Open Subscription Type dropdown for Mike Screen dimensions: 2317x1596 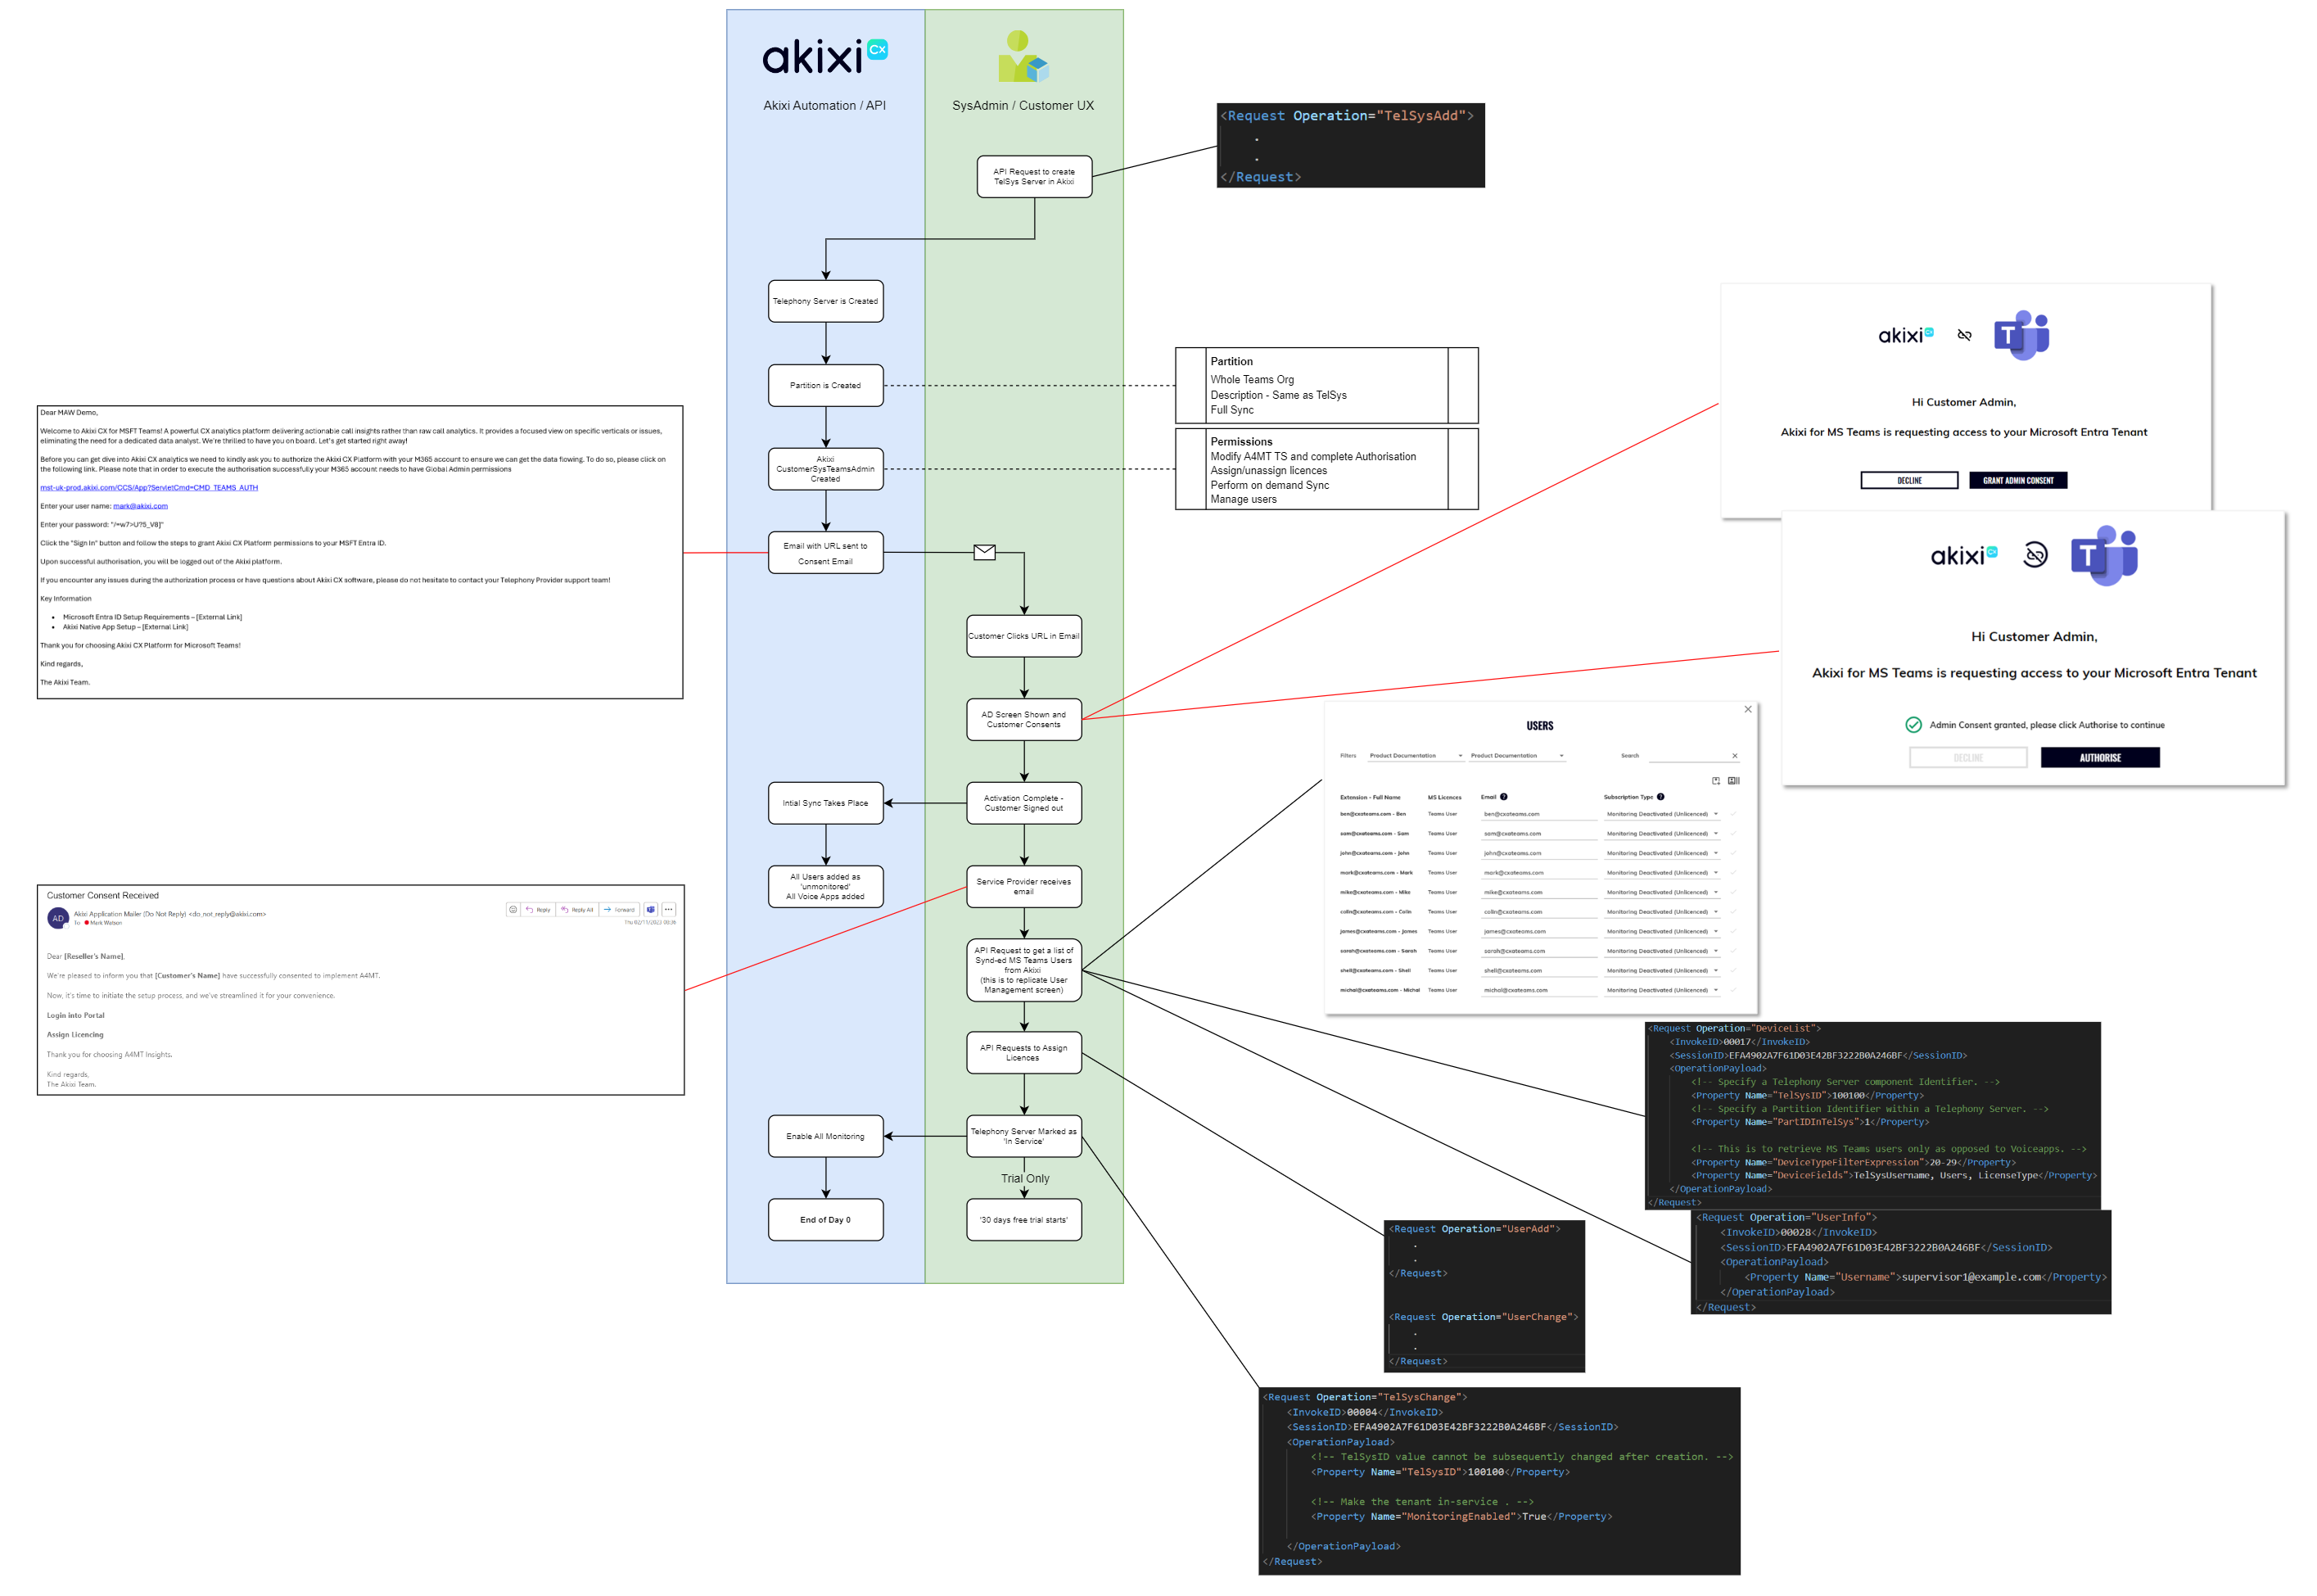click(1661, 892)
